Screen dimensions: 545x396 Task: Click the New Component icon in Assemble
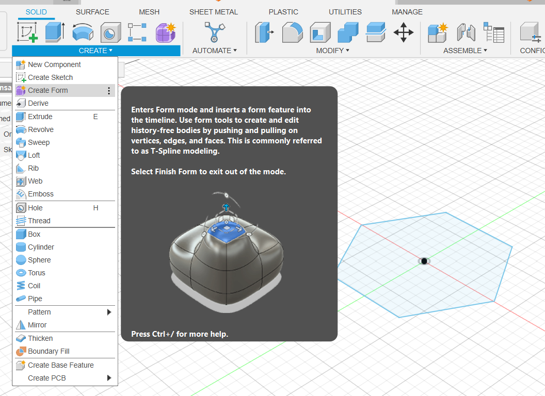438,32
